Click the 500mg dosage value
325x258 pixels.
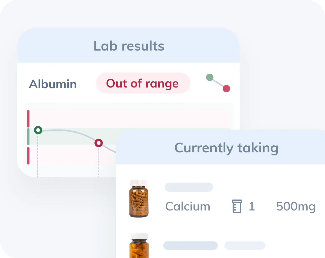[x=296, y=207]
